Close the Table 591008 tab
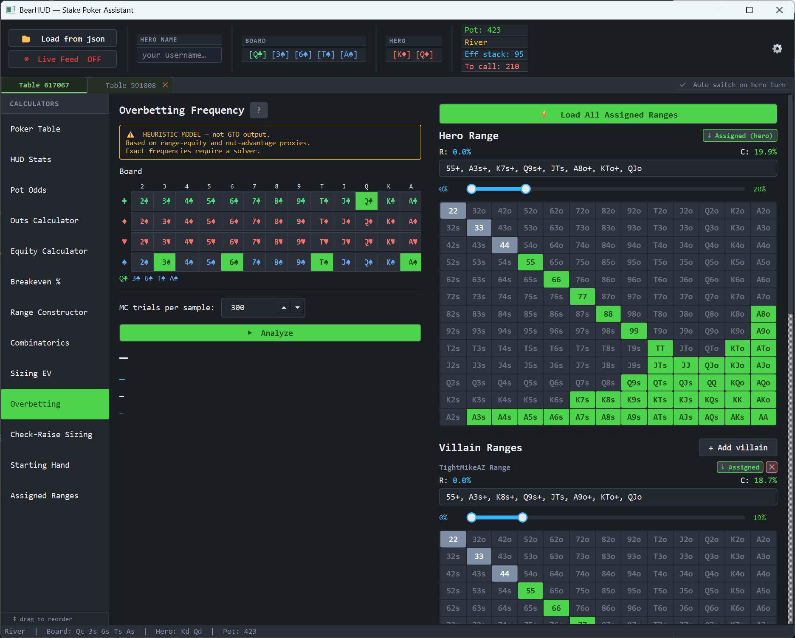This screenshot has width=795, height=638. [166, 85]
